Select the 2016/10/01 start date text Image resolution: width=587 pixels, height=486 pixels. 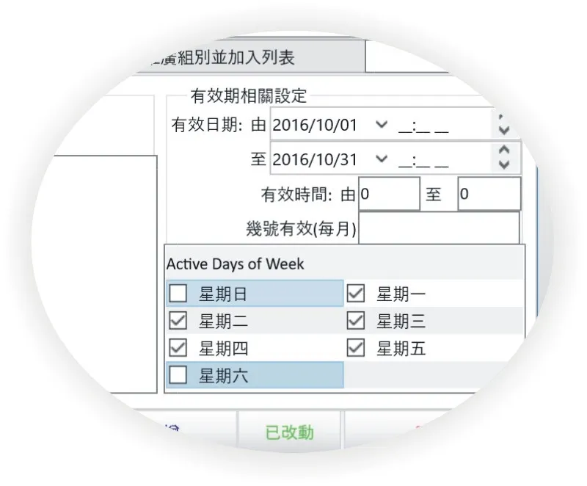[315, 125]
